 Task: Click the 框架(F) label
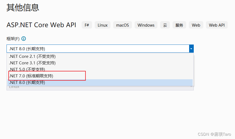click(x=13, y=39)
